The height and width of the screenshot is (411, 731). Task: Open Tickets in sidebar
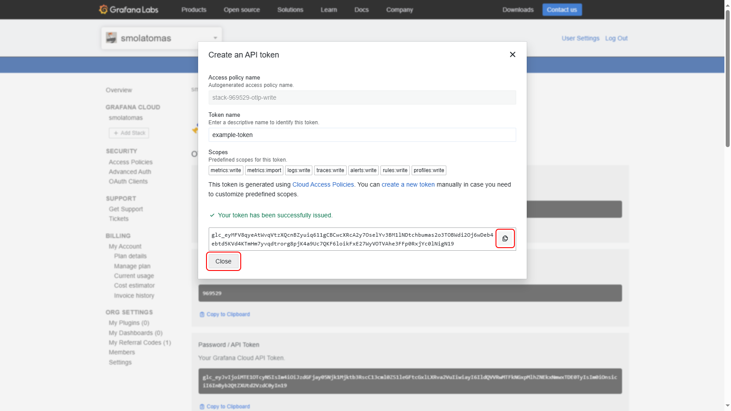click(x=119, y=219)
